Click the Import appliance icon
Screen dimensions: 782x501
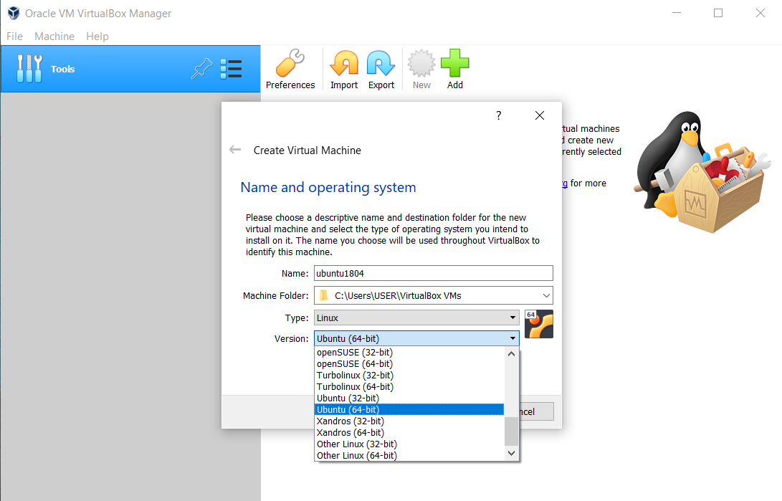pyautogui.click(x=344, y=65)
